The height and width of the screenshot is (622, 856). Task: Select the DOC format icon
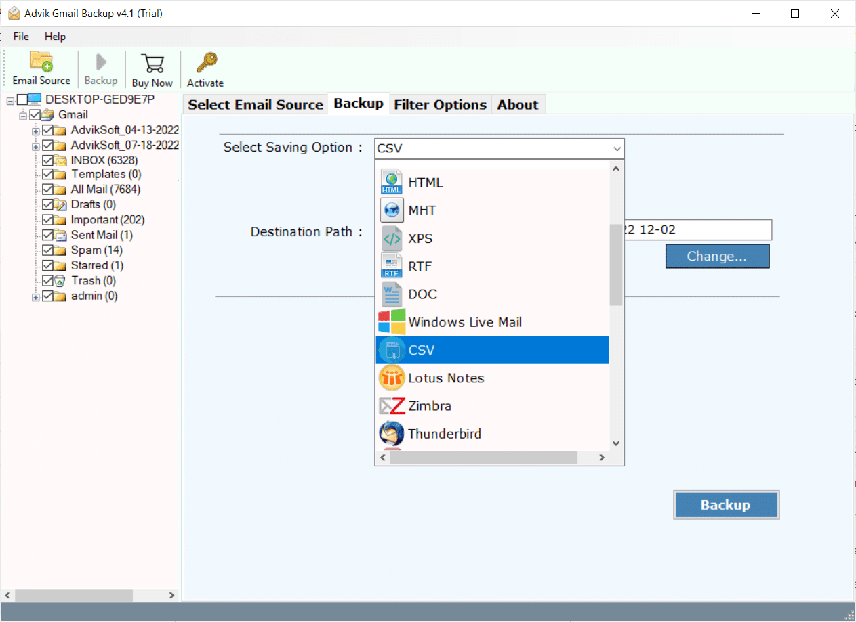392,294
